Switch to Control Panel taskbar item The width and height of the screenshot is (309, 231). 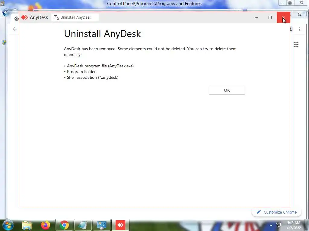coord(102,225)
